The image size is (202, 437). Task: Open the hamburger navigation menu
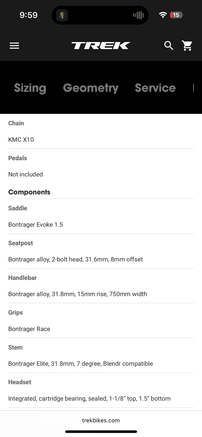[14, 46]
